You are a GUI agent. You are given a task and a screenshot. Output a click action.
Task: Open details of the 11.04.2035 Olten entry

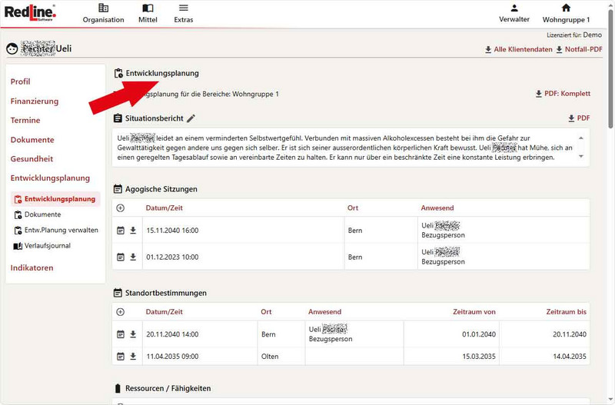point(120,357)
